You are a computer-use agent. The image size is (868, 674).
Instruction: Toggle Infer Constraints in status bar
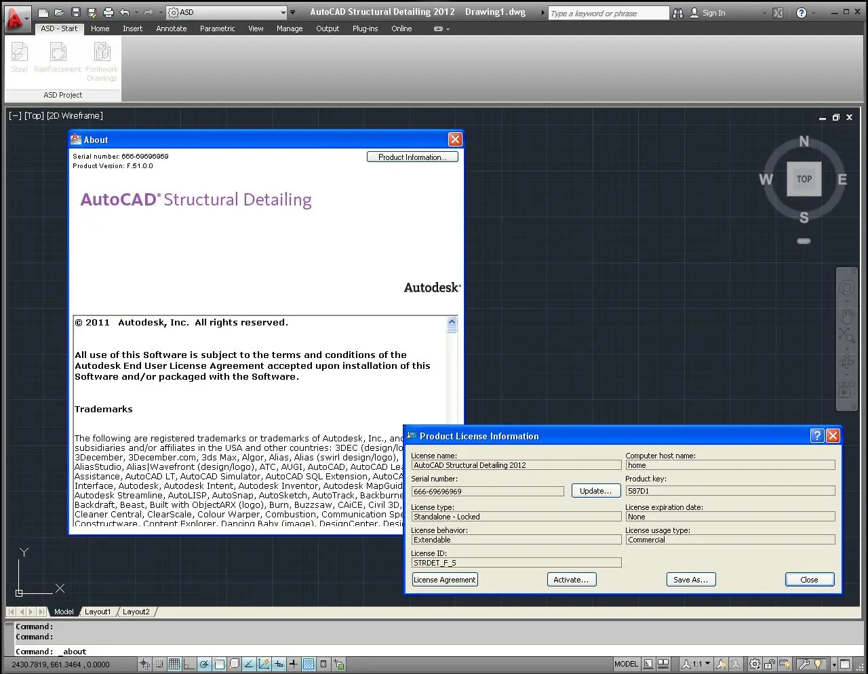click(x=144, y=664)
